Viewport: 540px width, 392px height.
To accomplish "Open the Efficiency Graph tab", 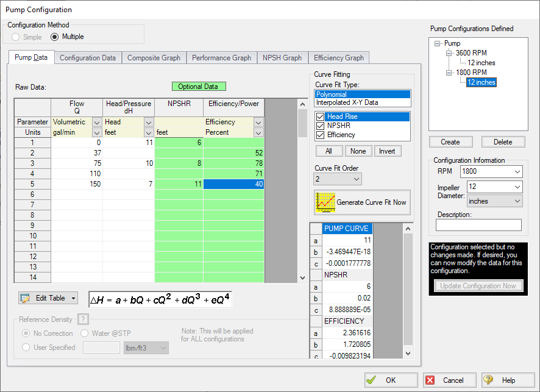I will click(x=338, y=58).
